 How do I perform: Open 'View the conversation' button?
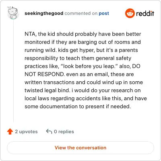pyautogui.click(x=80, y=148)
